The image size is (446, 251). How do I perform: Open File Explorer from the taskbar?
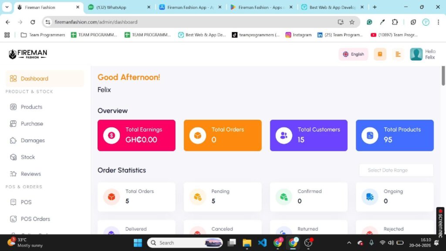(247, 243)
